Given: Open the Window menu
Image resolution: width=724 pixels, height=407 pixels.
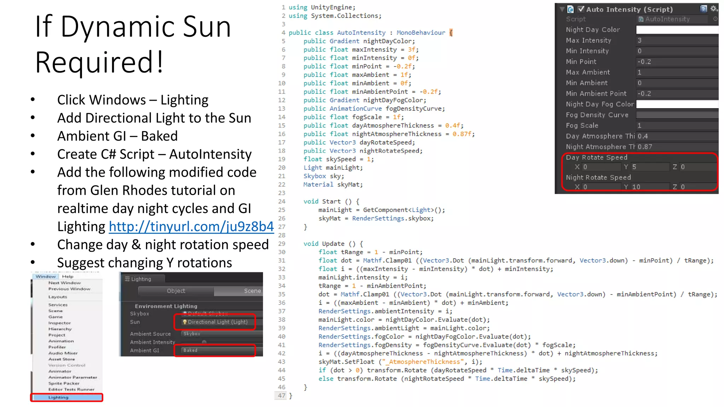Looking at the screenshot, I should pyautogui.click(x=46, y=277).
